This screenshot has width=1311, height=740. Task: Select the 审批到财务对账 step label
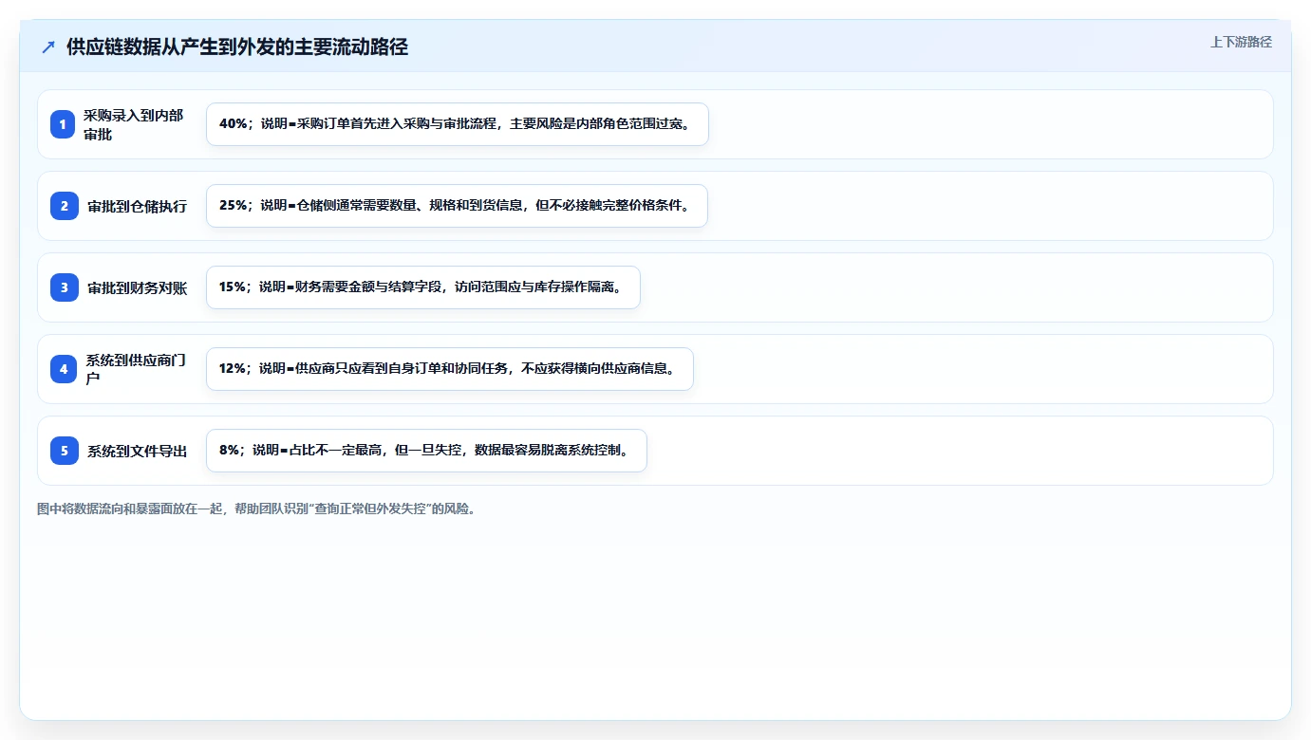(x=138, y=287)
